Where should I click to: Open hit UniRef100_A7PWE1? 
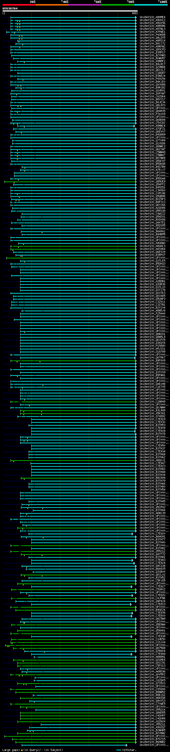152,32
